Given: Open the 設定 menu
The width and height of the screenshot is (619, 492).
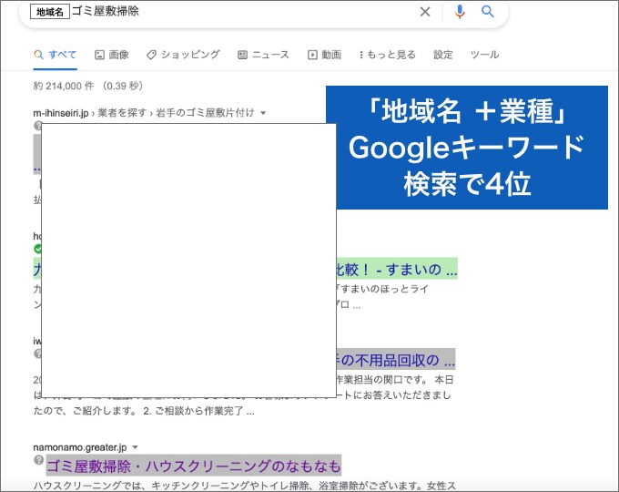Looking at the screenshot, I should (x=443, y=55).
